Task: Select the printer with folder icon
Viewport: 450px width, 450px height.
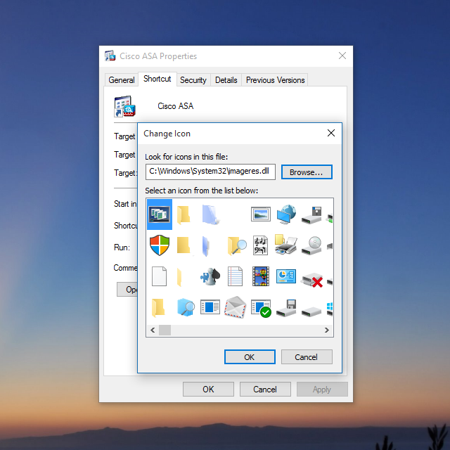Action: 285,245
